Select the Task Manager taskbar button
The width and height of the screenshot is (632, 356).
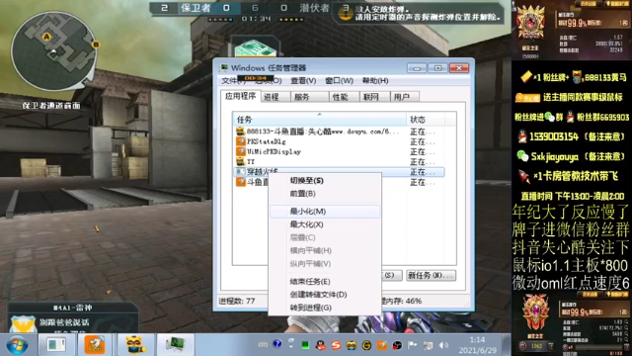click(176, 344)
